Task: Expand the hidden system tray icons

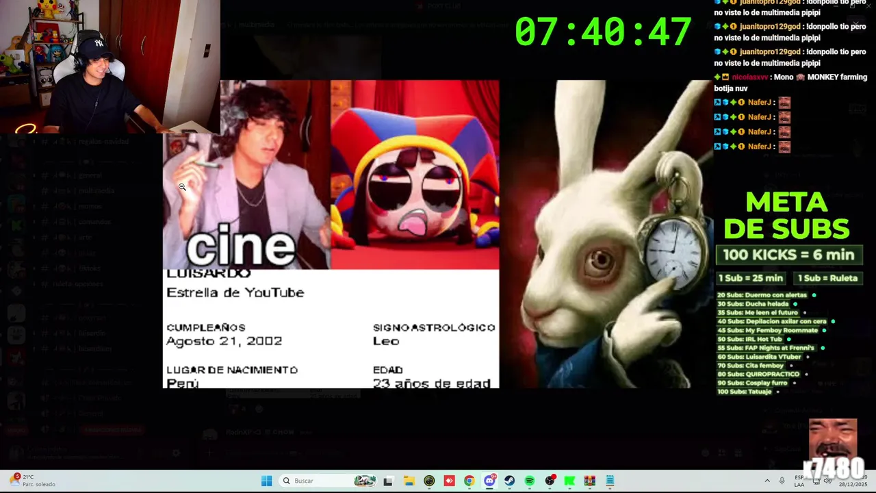Action: click(x=767, y=481)
